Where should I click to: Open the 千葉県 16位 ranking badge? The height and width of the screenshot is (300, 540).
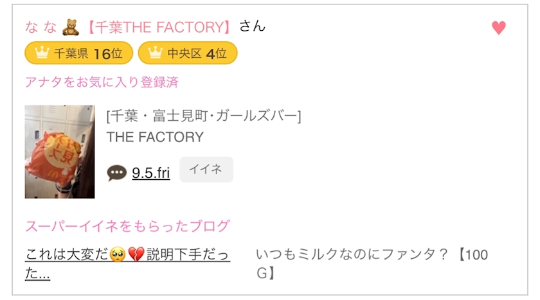point(78,53)
